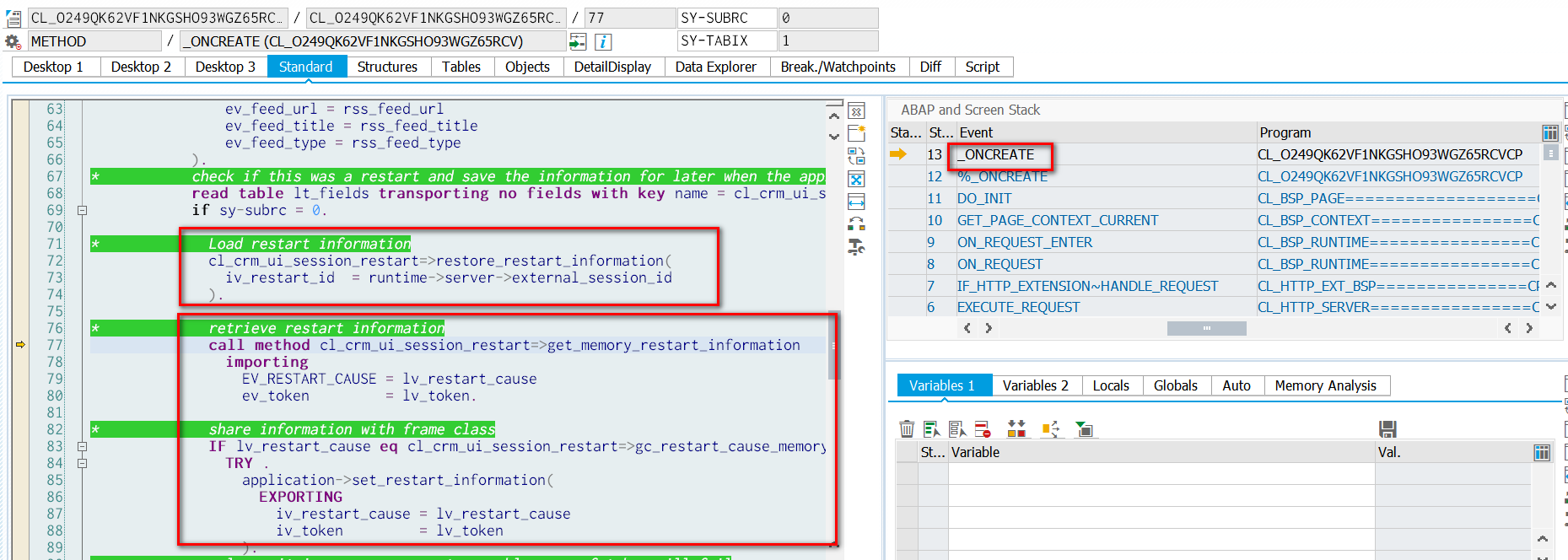
Task: Click the SY-SUBRC value field
Action: 828,18
